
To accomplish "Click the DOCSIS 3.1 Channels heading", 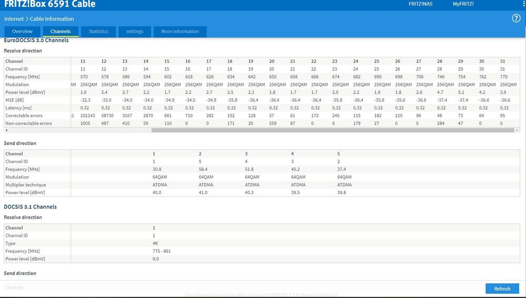I will [x=30, y=207].
